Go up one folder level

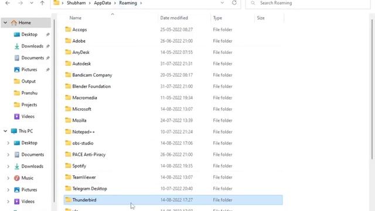42,3
